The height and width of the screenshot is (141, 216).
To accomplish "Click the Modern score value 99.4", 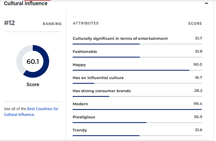I will coord(198,104).
